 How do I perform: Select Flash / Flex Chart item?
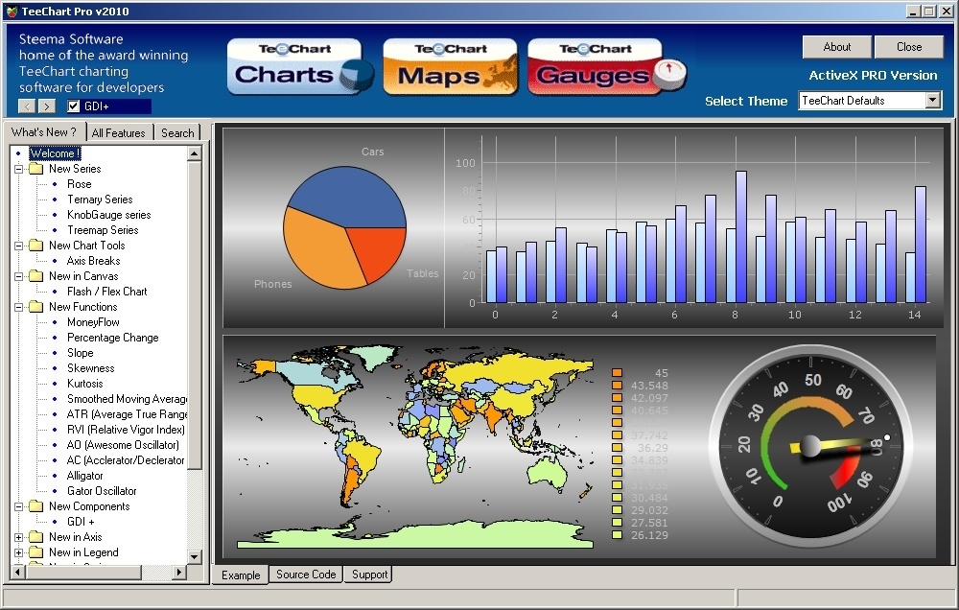107,292
